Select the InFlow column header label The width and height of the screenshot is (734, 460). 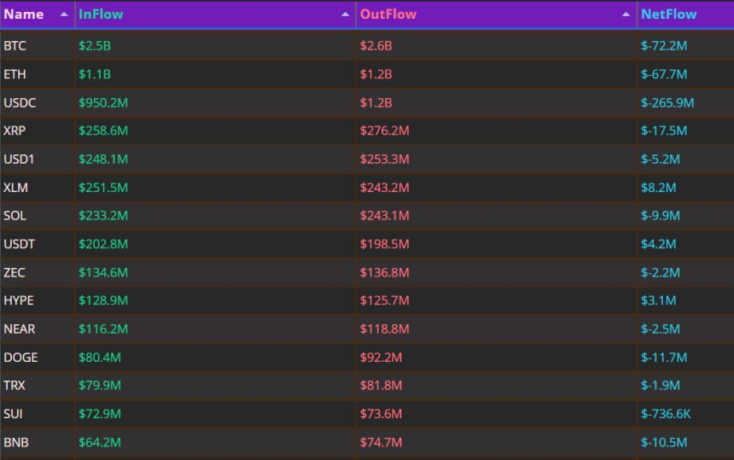click(x=101, y=15)
